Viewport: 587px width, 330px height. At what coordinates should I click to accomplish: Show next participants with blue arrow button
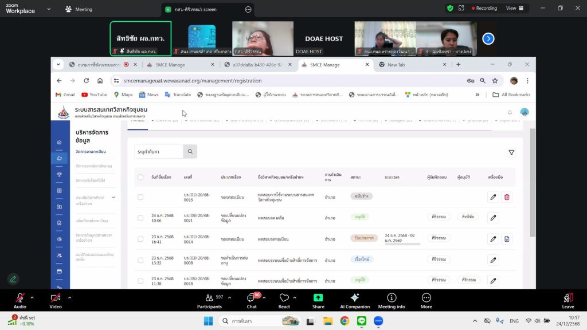(488, 38)
